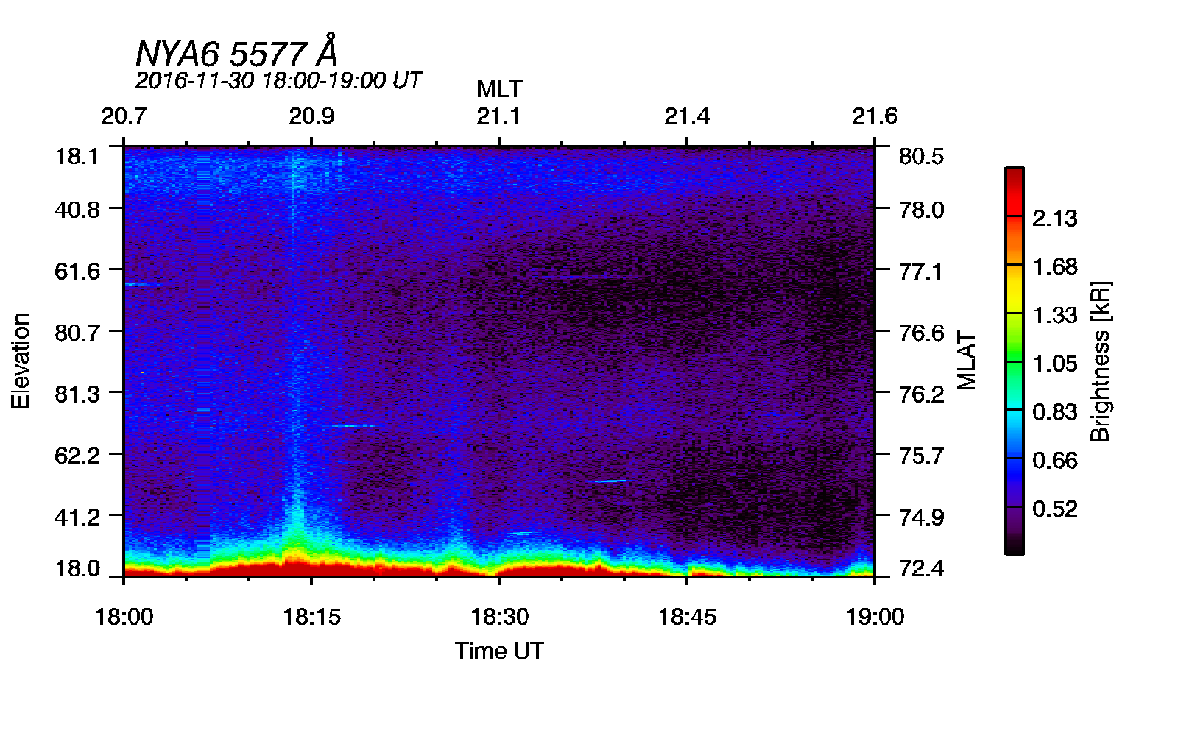
Task: Click elevation tick label '61.6'
Action: (77, 272)
